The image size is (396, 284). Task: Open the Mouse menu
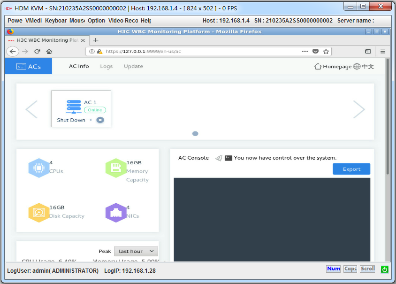pyautogui.click(x=77, y=21)
